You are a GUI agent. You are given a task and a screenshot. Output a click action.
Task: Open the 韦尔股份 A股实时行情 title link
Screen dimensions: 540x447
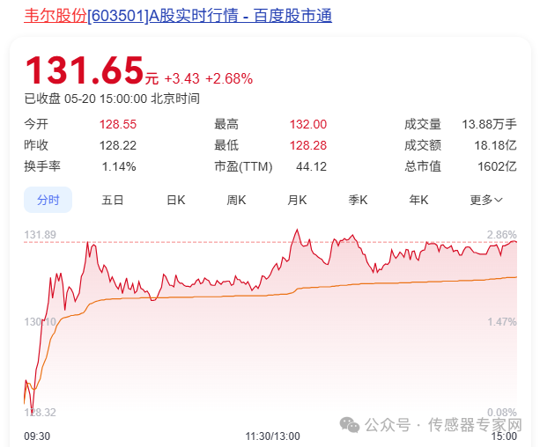[x=177, y=16]
